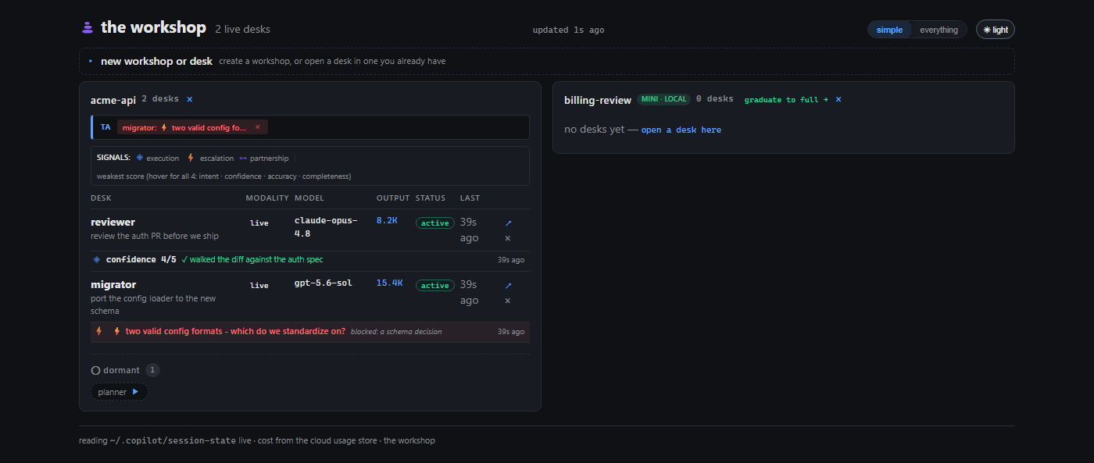Viewport: 1094px width, 463px height.
Task: Click the first lightning icon in escalation row
Action: 99,331
